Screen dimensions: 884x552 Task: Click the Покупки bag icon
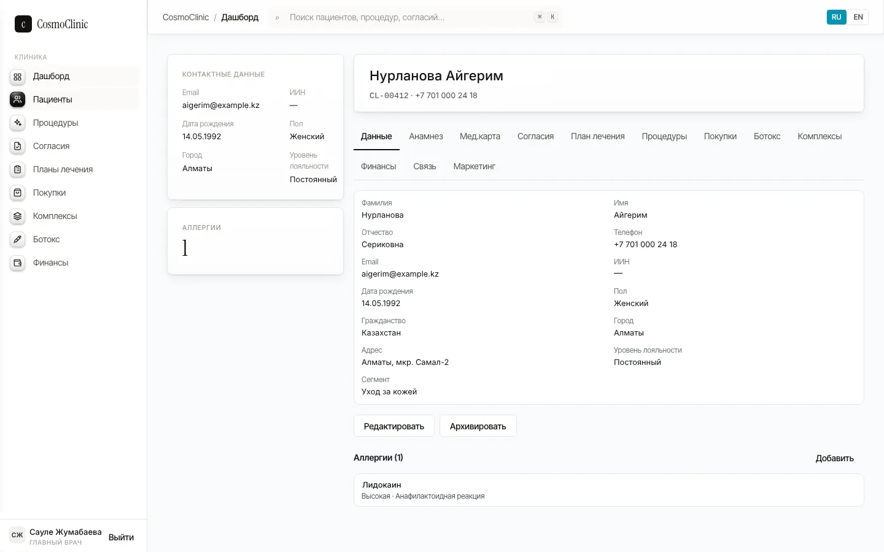pos(18,193)
